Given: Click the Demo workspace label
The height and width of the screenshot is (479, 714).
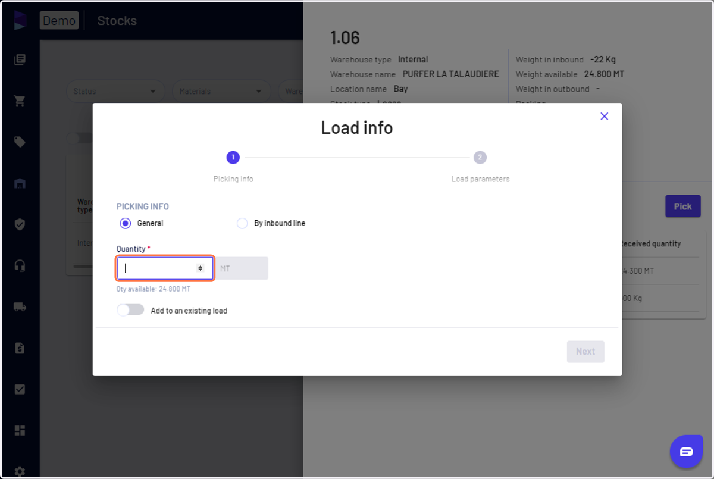Looking at the screenshot, I should pos(59,20).
